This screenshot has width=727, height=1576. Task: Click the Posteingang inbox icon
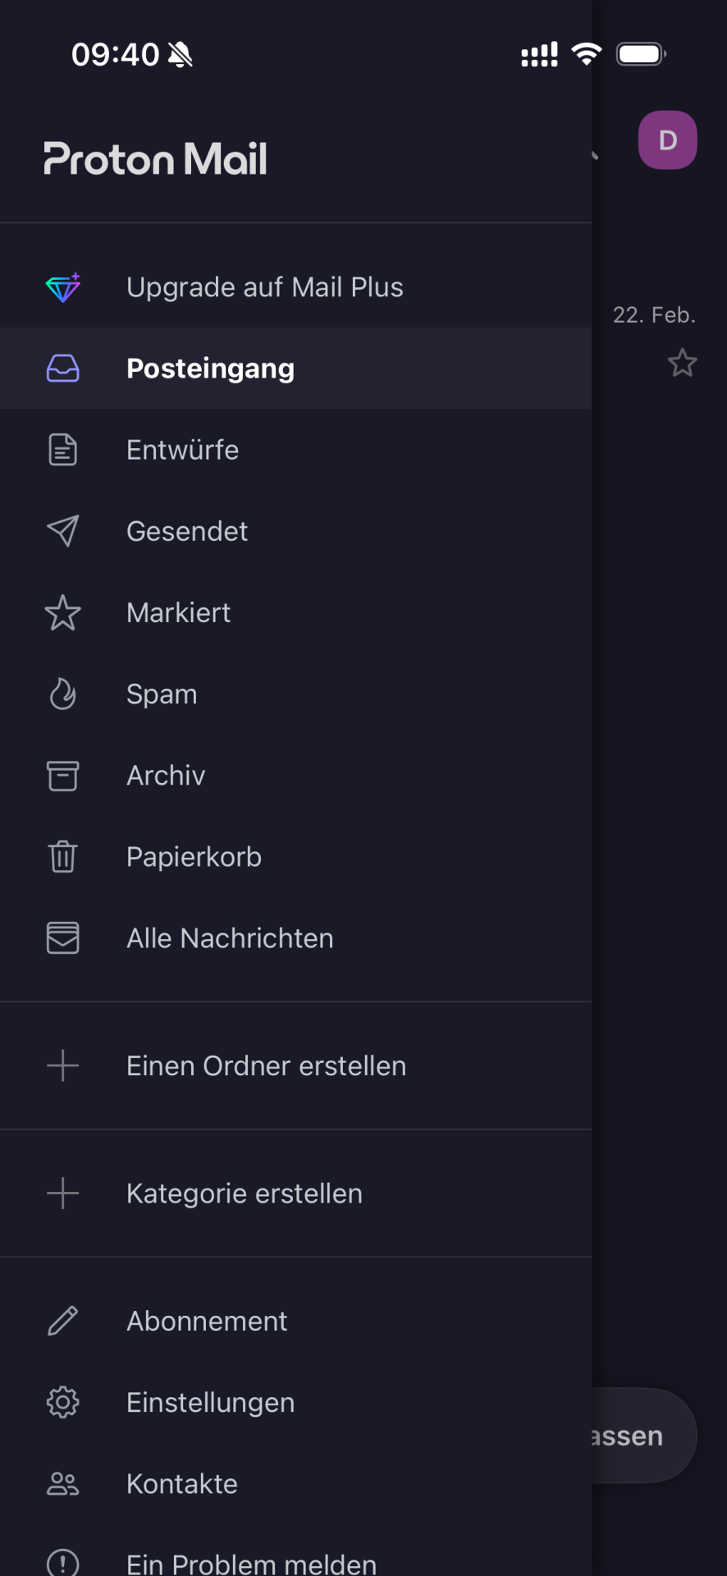[63, 369]
